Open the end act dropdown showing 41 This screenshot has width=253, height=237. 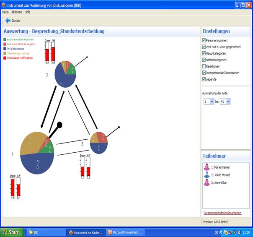click(x=225, y=102)
